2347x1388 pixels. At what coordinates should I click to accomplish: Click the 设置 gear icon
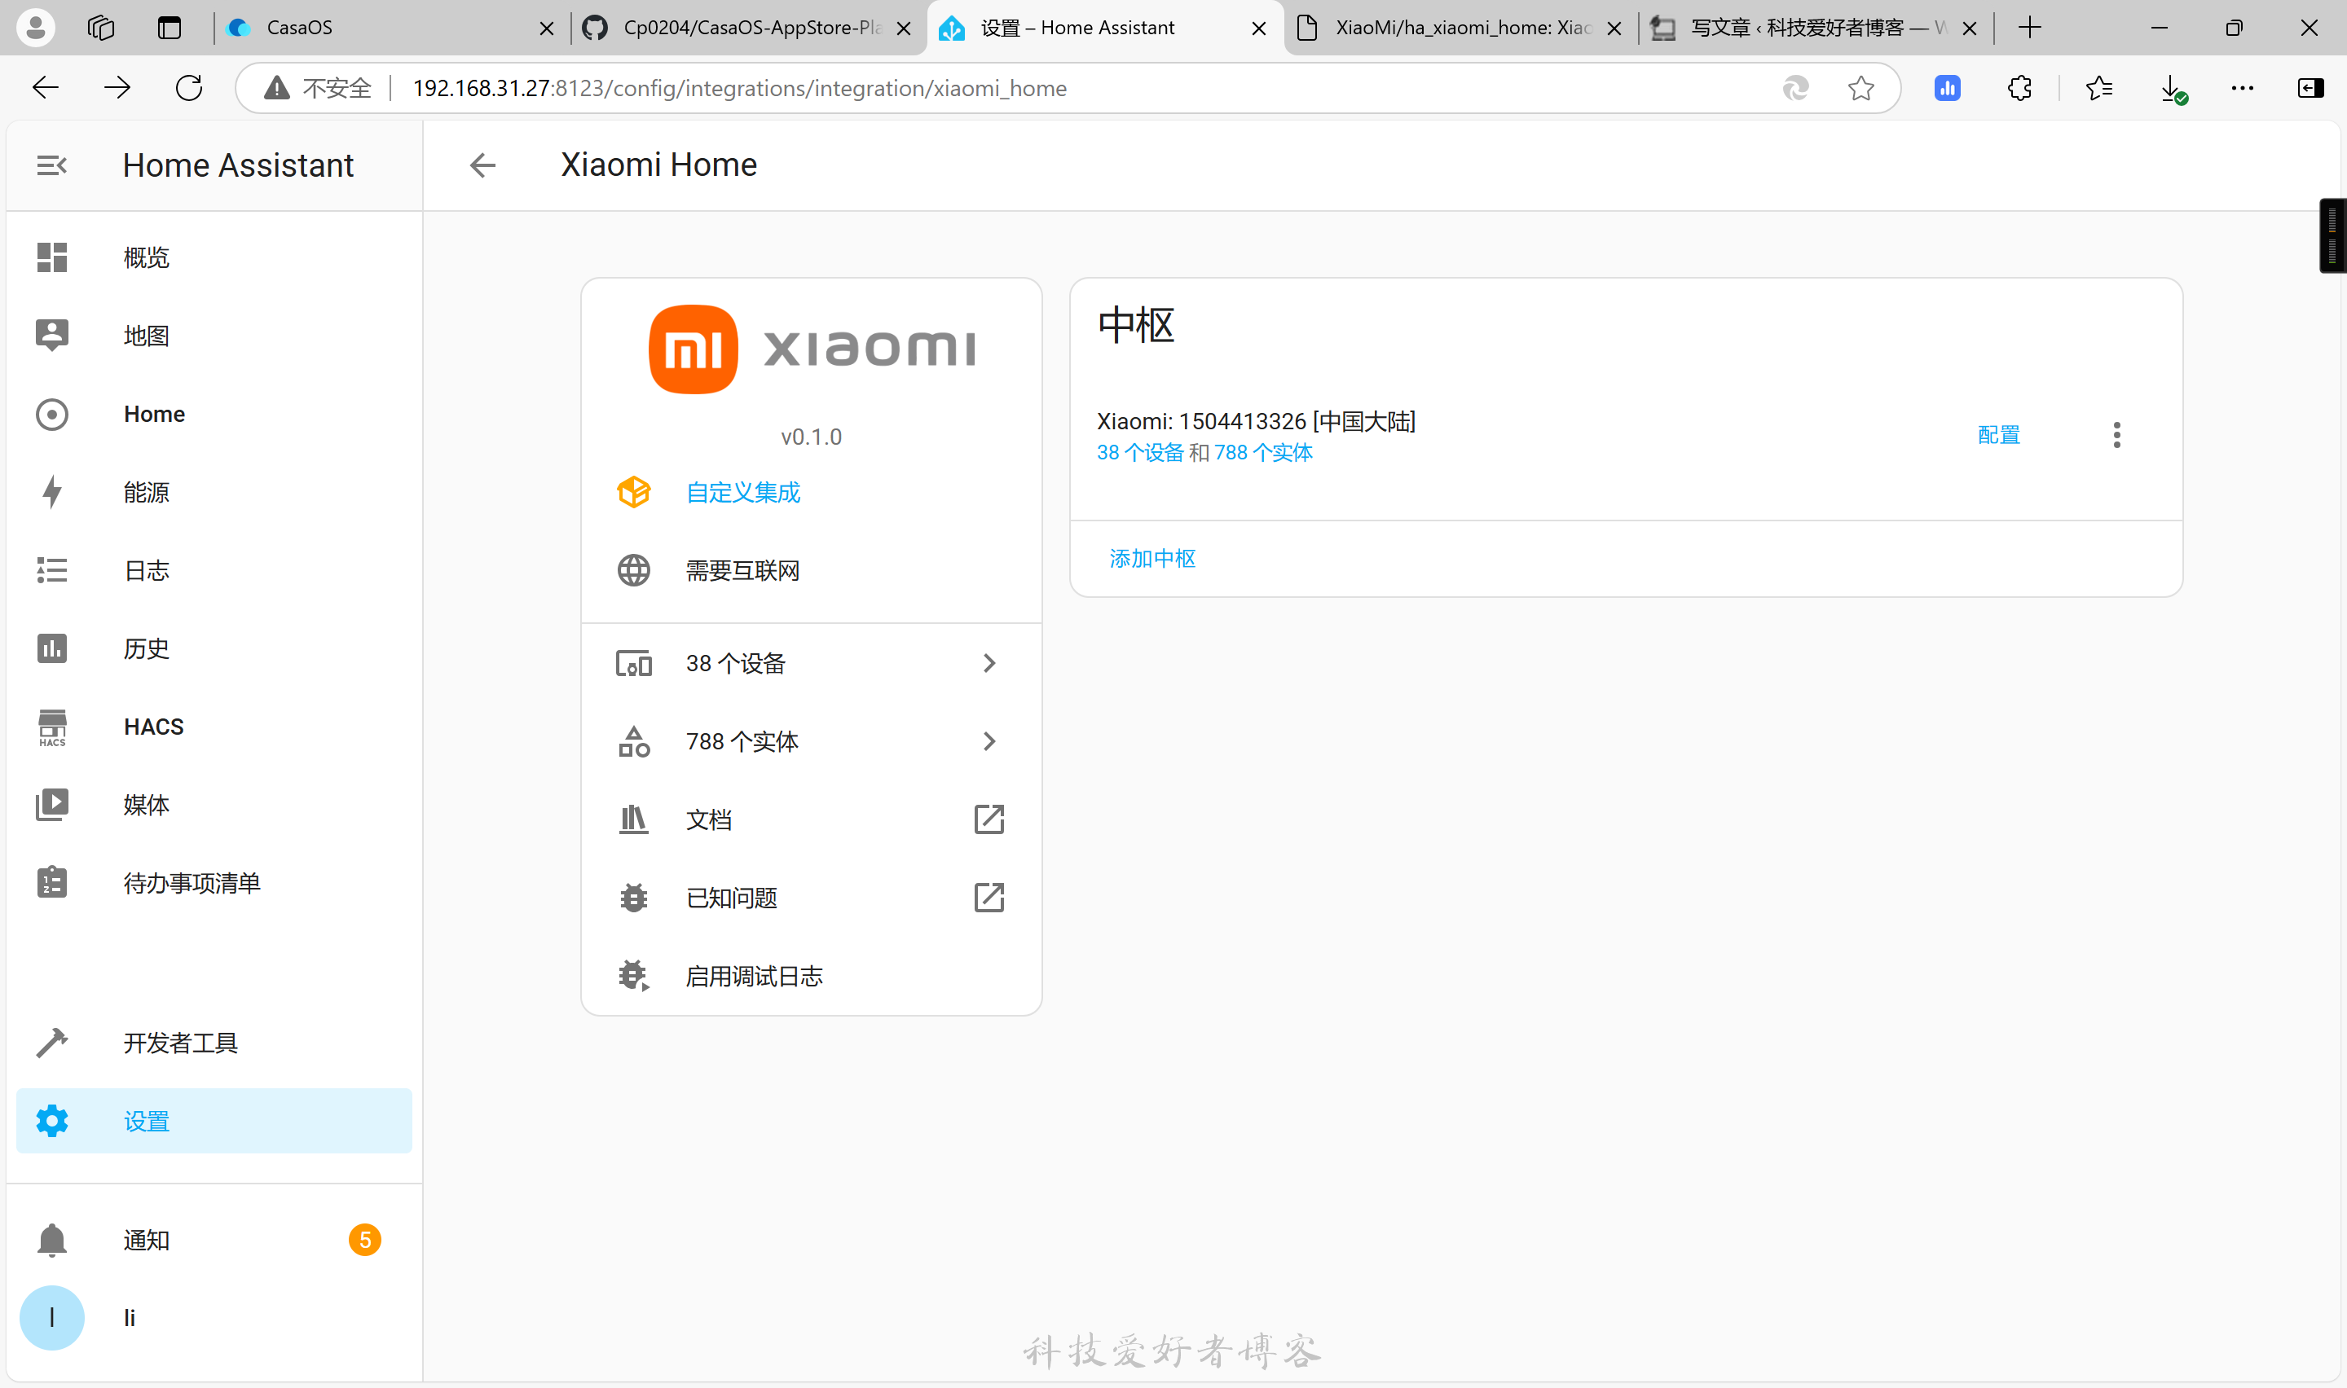[52, 1121]
